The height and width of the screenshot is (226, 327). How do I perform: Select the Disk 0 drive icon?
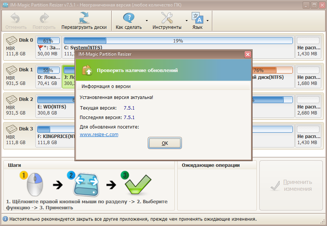click(x=11, y=41)
